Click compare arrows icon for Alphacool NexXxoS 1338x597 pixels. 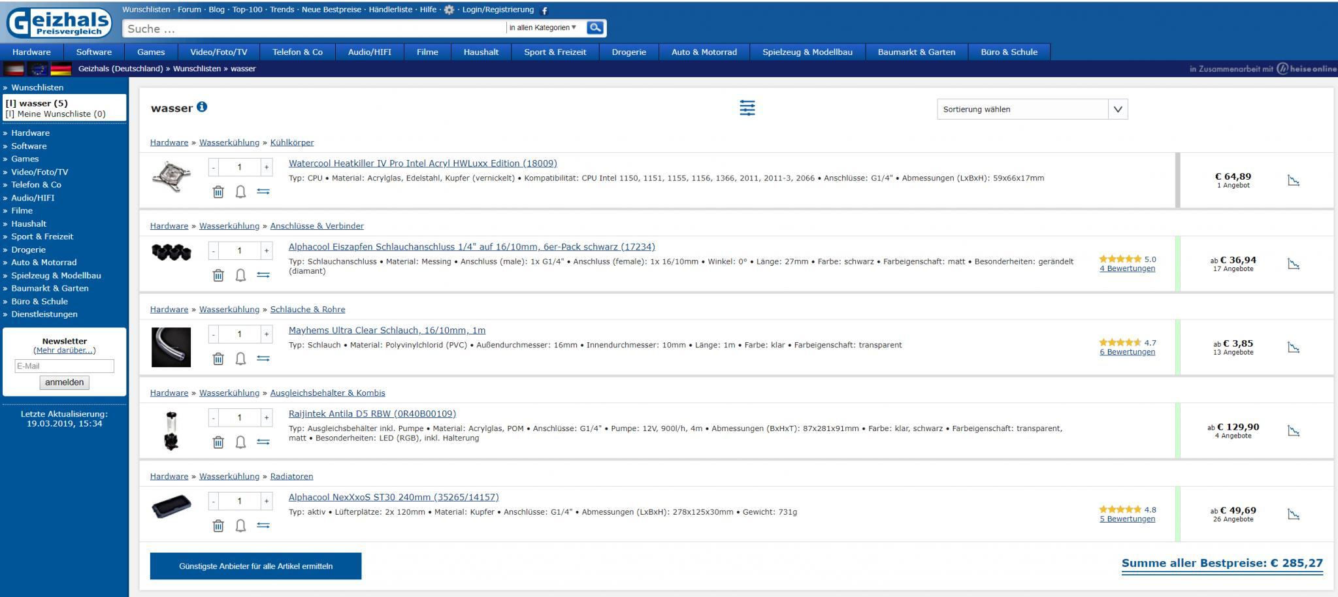(x=263, y=526)
